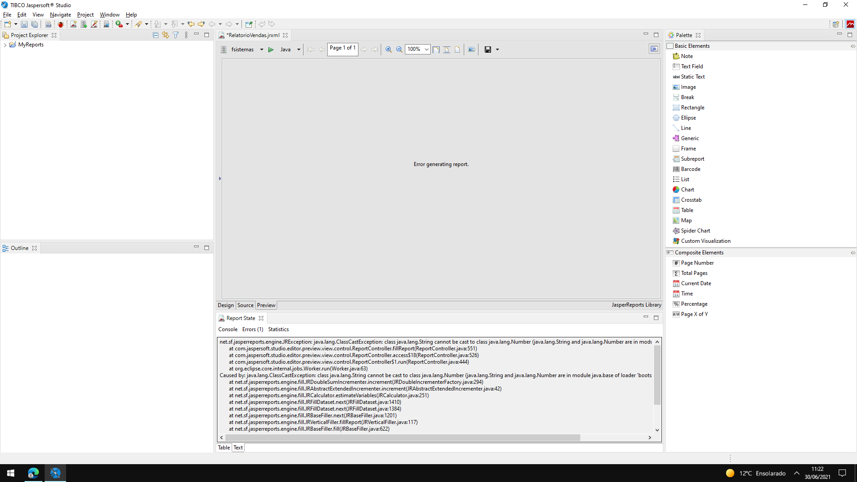
Task: Toggle the preview parameters panel button
Action: 654,49
